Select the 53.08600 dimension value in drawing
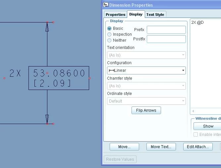The height and width of the screenshot is (168, 221). pos(59,73)
